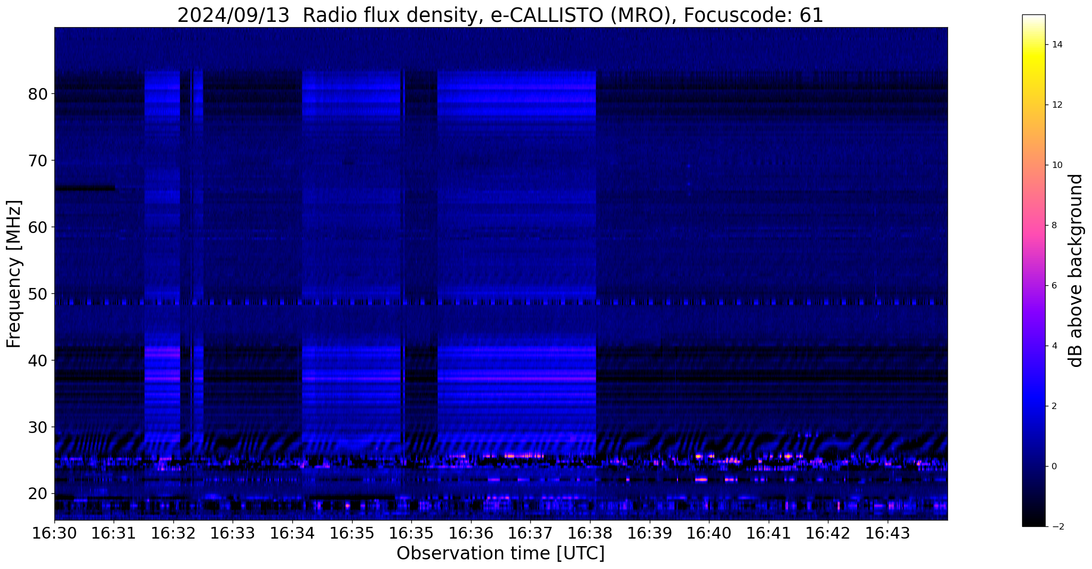1092x569 pixels.
Task: Click the 16:31 time tick label
Action: (114, 533)
